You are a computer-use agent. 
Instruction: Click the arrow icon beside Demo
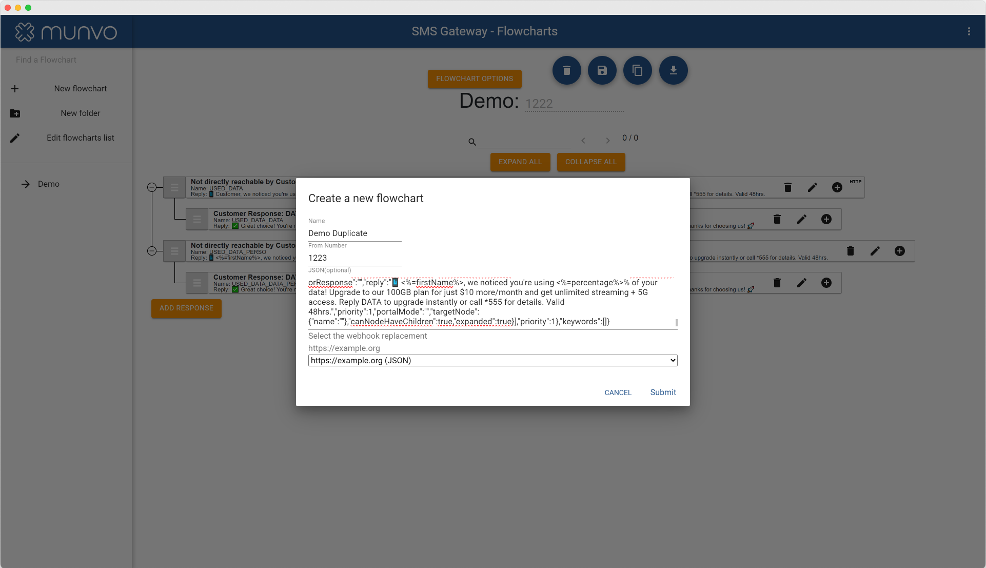tap(26, 184)
